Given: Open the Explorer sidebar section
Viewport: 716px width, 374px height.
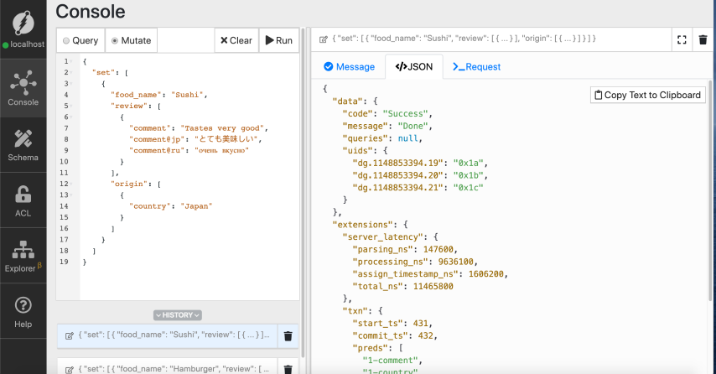Looking at the screenshot, I should pyautogui.click(x=23, y=257).
